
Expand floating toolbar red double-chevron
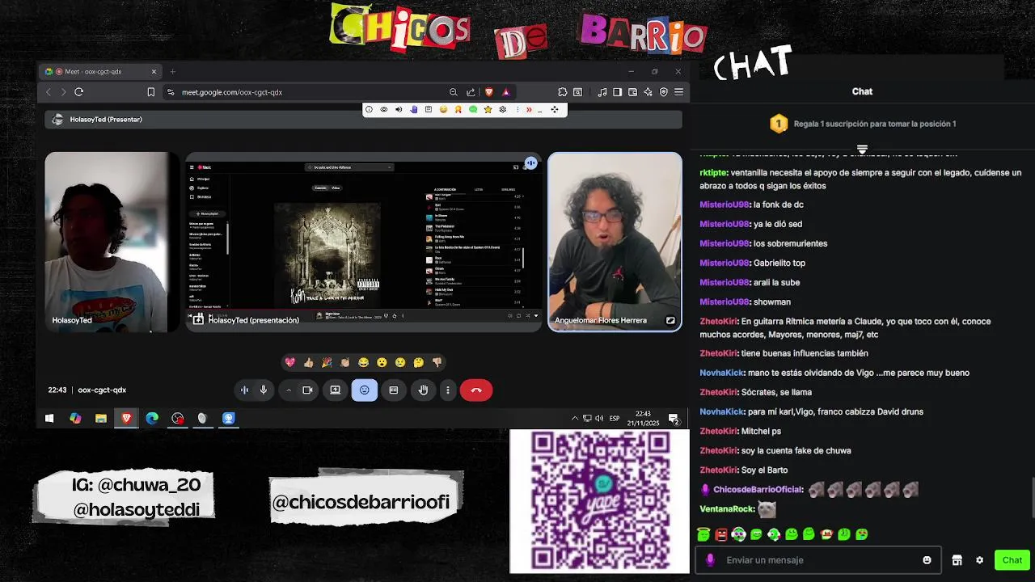coord(529,109)
